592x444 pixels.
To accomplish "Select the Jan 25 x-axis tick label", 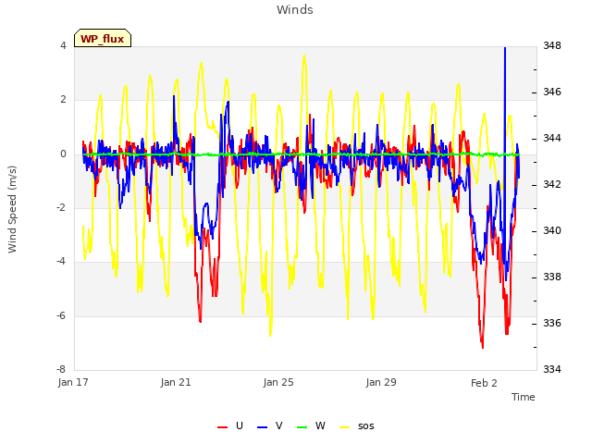I will tap(278, 382).
